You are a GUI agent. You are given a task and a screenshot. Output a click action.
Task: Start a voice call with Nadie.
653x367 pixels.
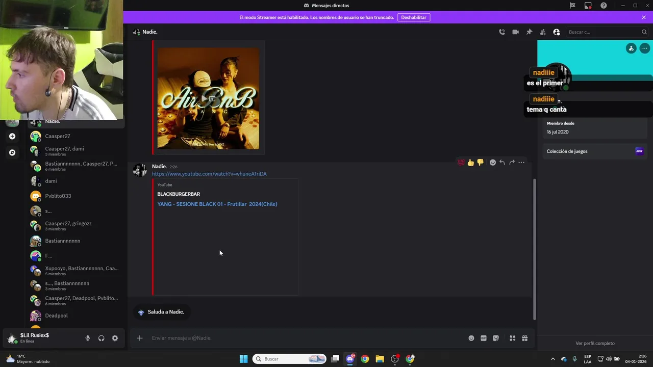(502, 32)
